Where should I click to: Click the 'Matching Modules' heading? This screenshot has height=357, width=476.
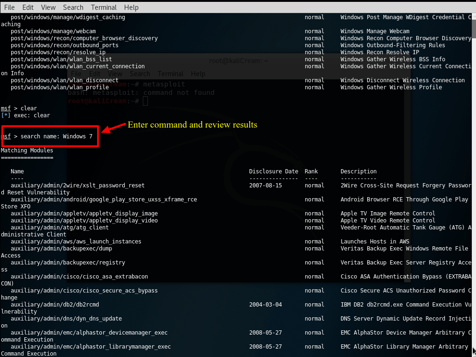pos(27,150)
